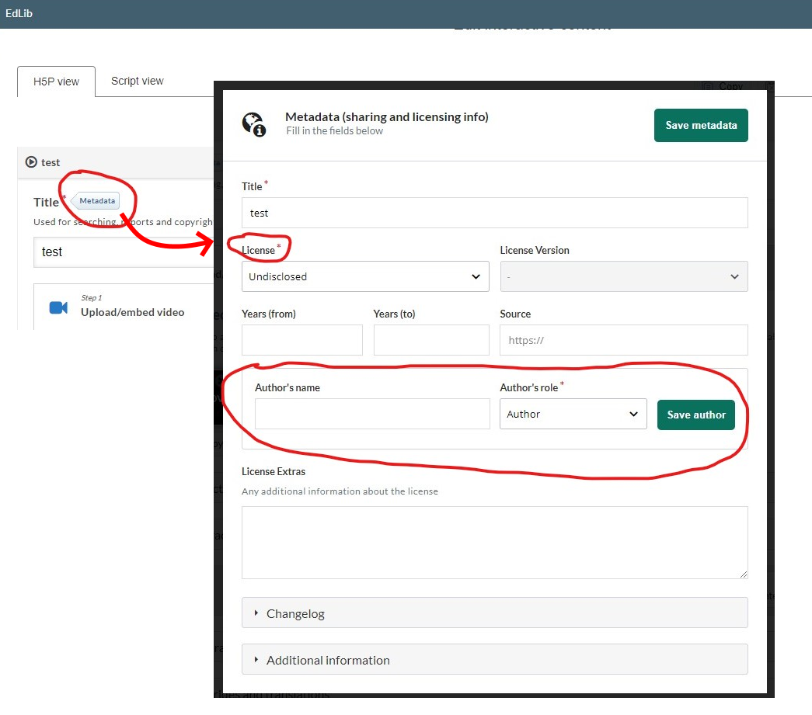The height and width of the screenshot is (715, 812).
Task: Click the Years (from) input field
Action: [302, 340]
